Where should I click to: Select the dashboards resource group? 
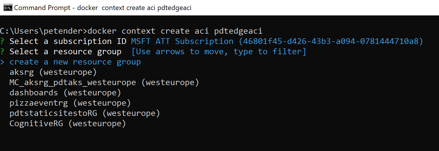[x=65, y=93]
